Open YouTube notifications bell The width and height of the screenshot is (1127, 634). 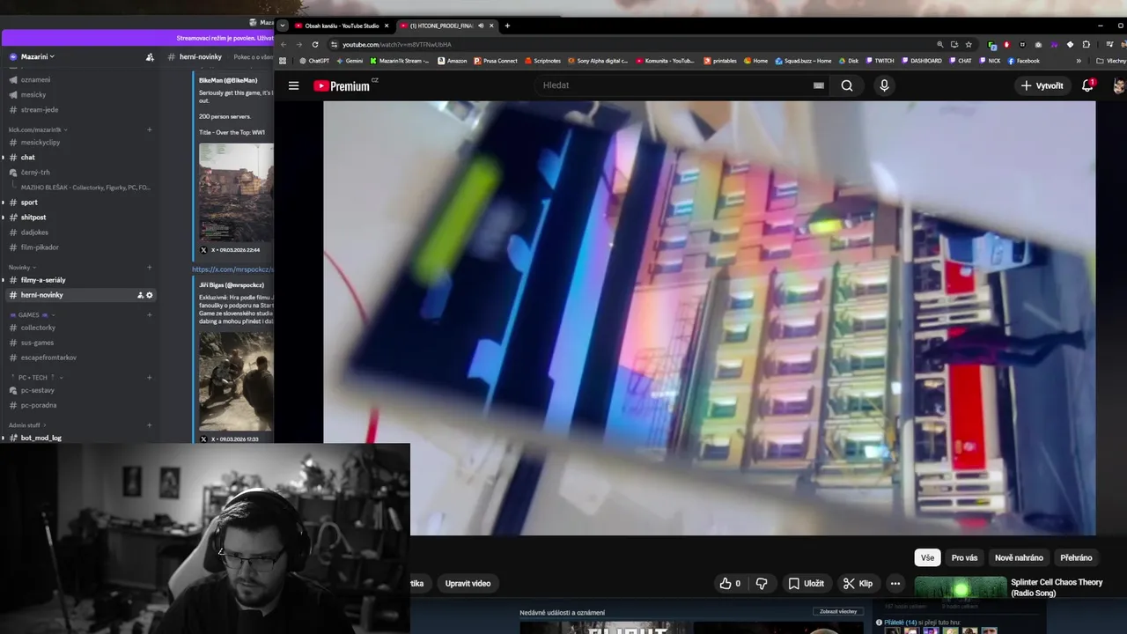tap(1088, 85)
